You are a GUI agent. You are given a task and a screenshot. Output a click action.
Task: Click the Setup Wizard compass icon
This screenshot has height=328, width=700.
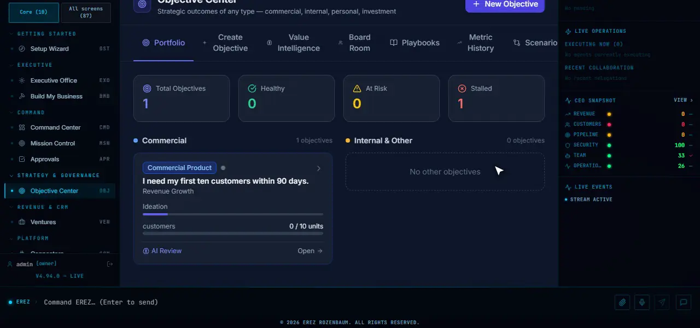(x=22, y=49)
